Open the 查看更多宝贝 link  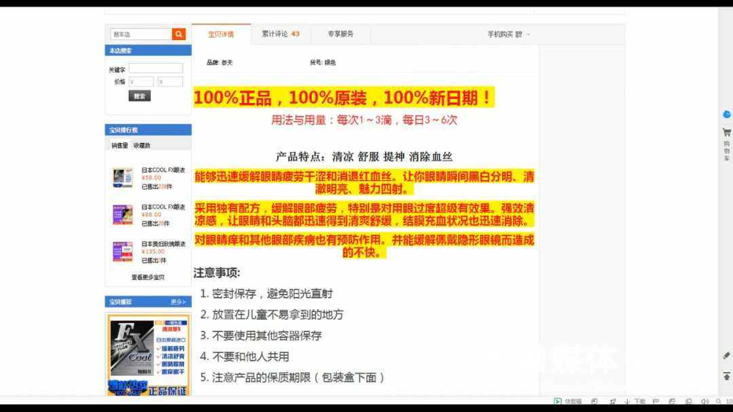[x=148, y=276]
